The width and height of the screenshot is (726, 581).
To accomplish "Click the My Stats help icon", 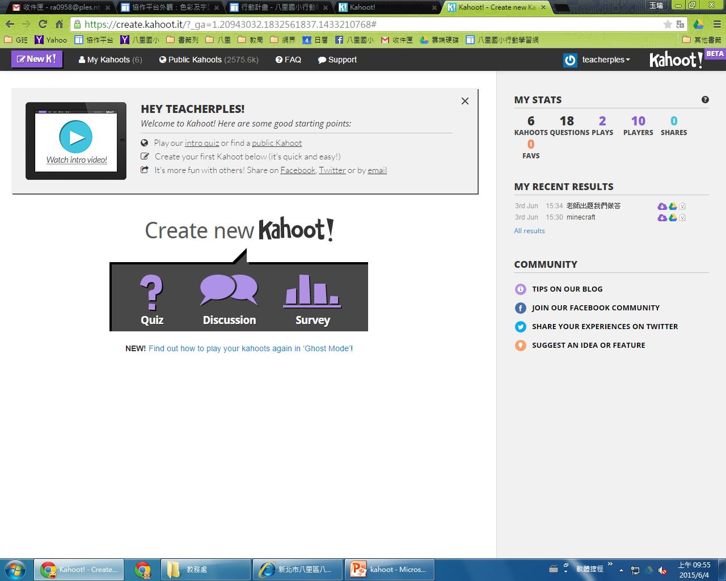I will pos(705,100).
